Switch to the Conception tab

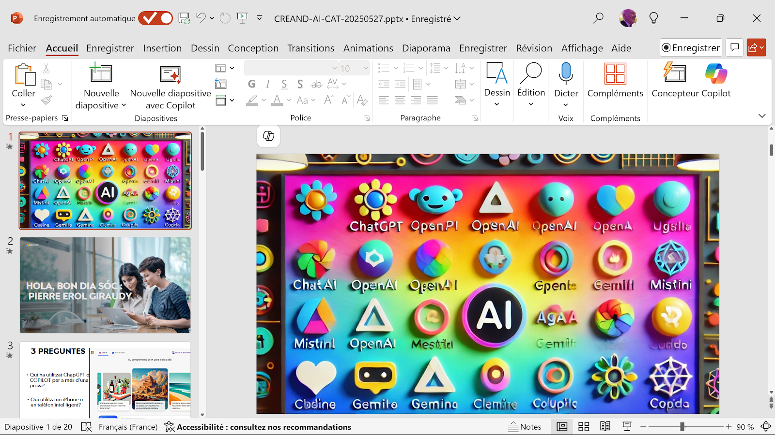253,48
